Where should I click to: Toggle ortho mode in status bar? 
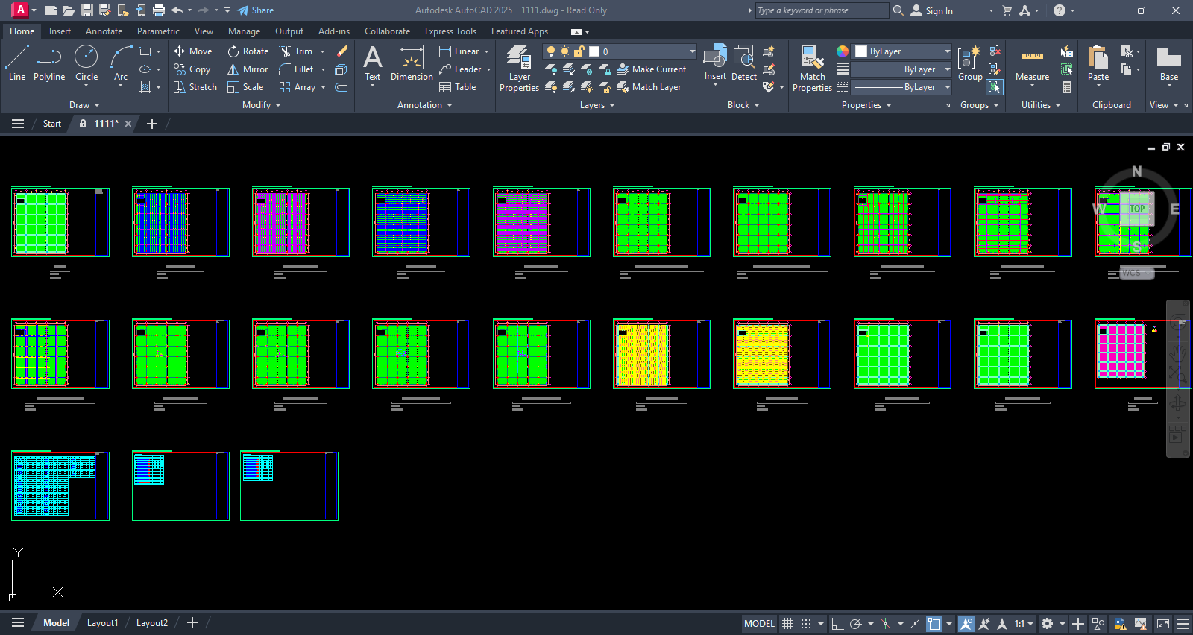click(x=837, y=624)
